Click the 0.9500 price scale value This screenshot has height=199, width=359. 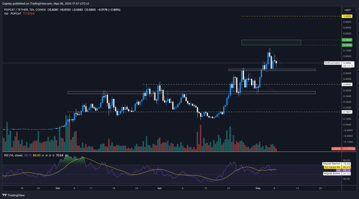pos(347,22)
